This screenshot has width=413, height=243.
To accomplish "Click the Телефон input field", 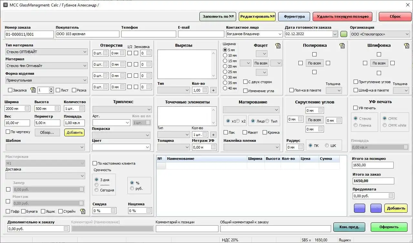I will point(148,34).
